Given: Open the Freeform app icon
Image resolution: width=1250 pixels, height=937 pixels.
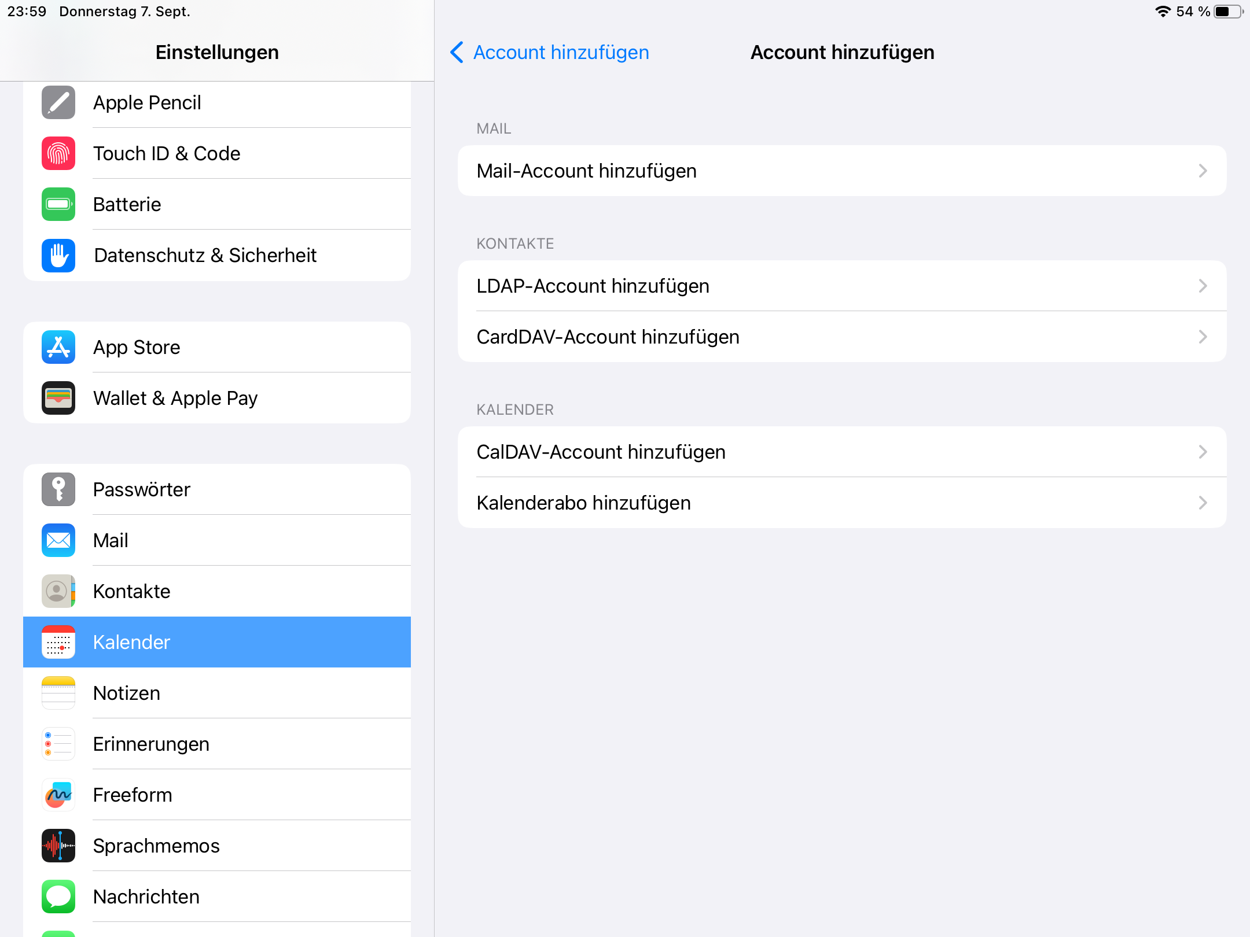Looking at the screenshot, I should 58,795.
